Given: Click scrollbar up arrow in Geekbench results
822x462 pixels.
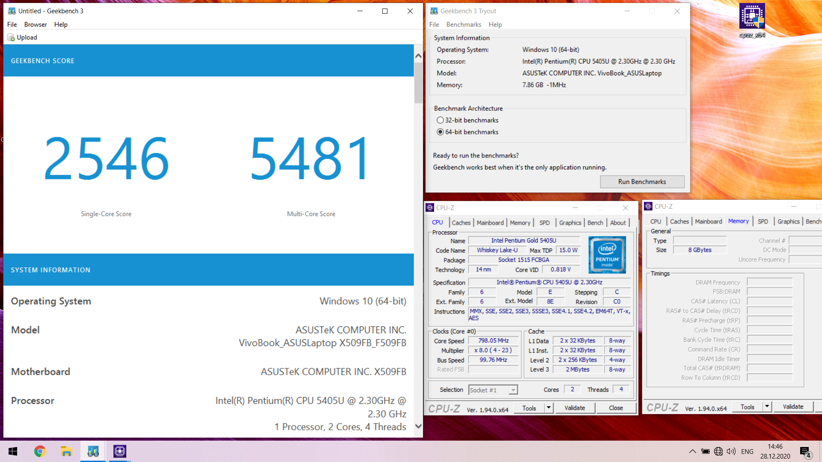Looking at the screenshot, I should (418, 56).
